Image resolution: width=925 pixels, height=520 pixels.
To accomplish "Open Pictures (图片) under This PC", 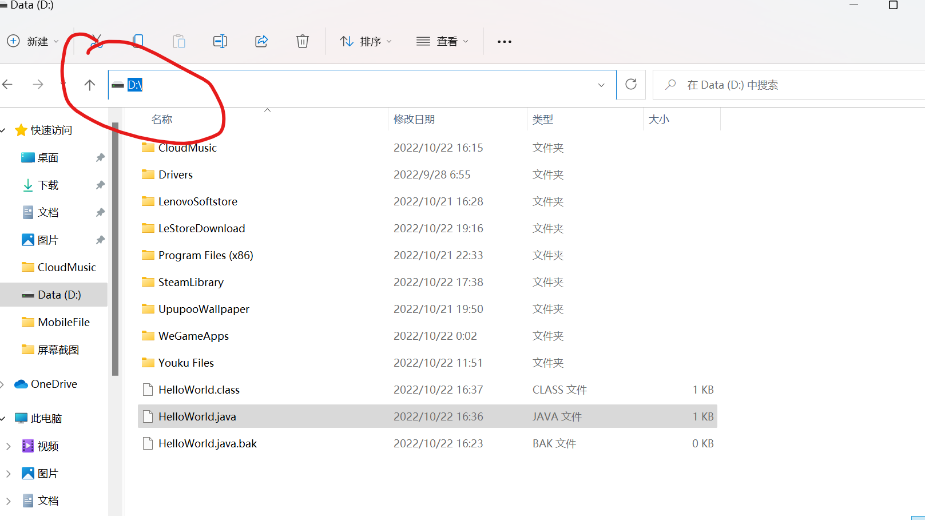I will tap(40, 473).
